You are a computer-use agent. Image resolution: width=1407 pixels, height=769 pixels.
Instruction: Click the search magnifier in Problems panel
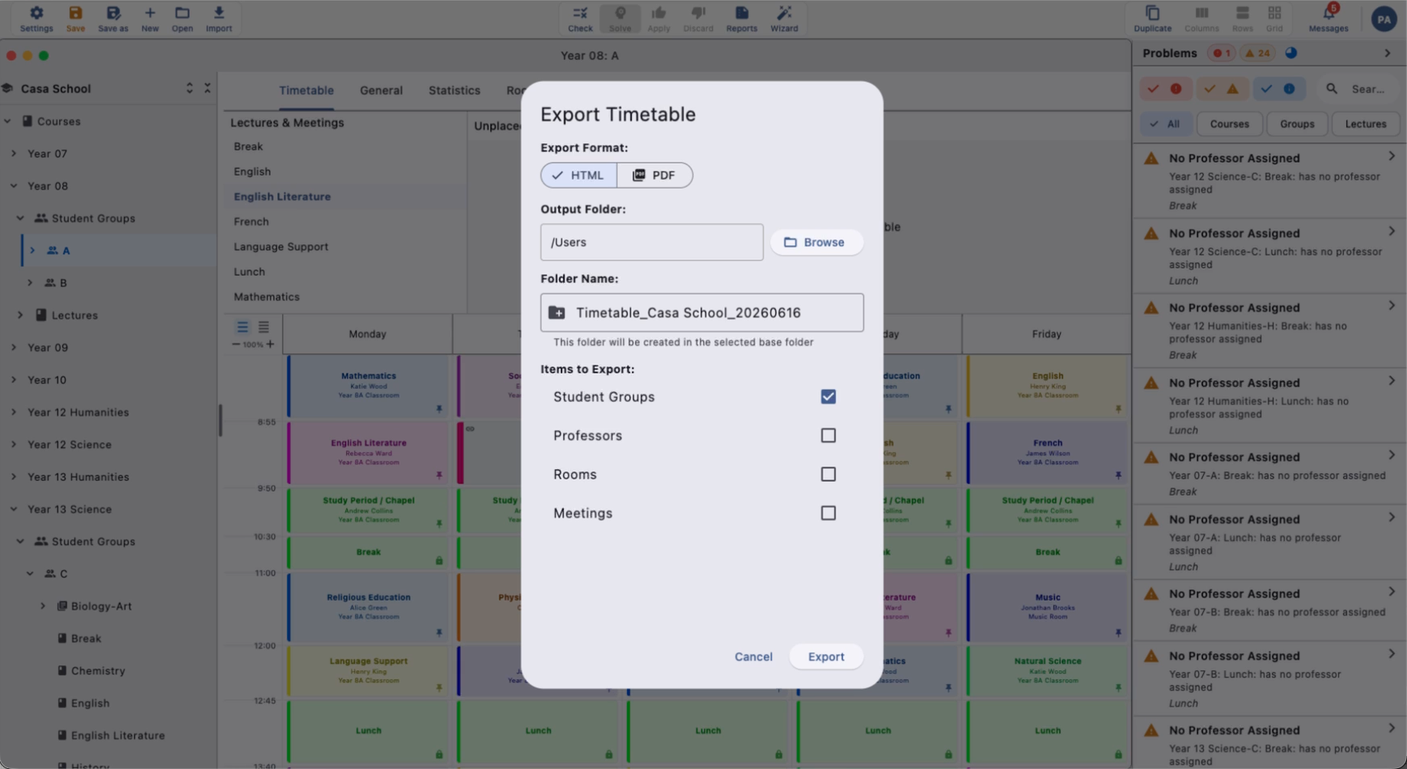(1332, 89)
